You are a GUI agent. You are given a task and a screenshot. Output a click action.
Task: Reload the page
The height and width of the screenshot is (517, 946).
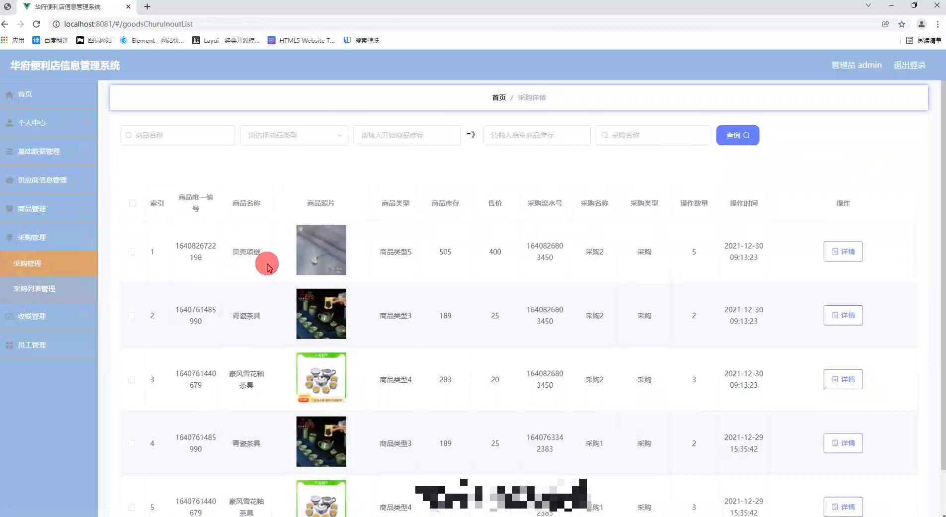click(x=36, y=24)
